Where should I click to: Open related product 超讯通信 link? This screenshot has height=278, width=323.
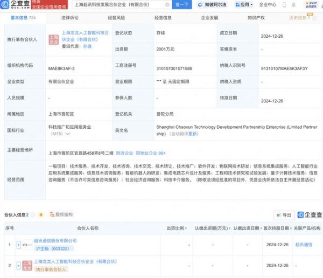click(304, 245)
